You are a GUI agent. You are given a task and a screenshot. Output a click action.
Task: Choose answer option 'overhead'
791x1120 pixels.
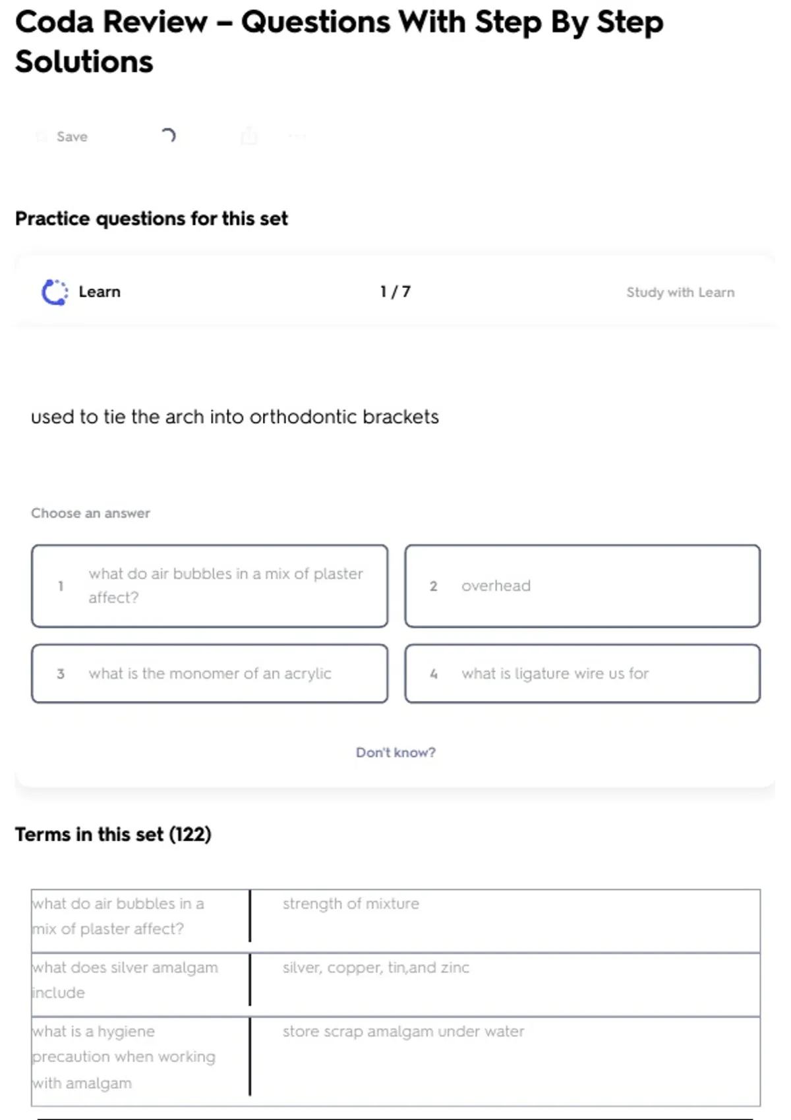coord(582,586)
